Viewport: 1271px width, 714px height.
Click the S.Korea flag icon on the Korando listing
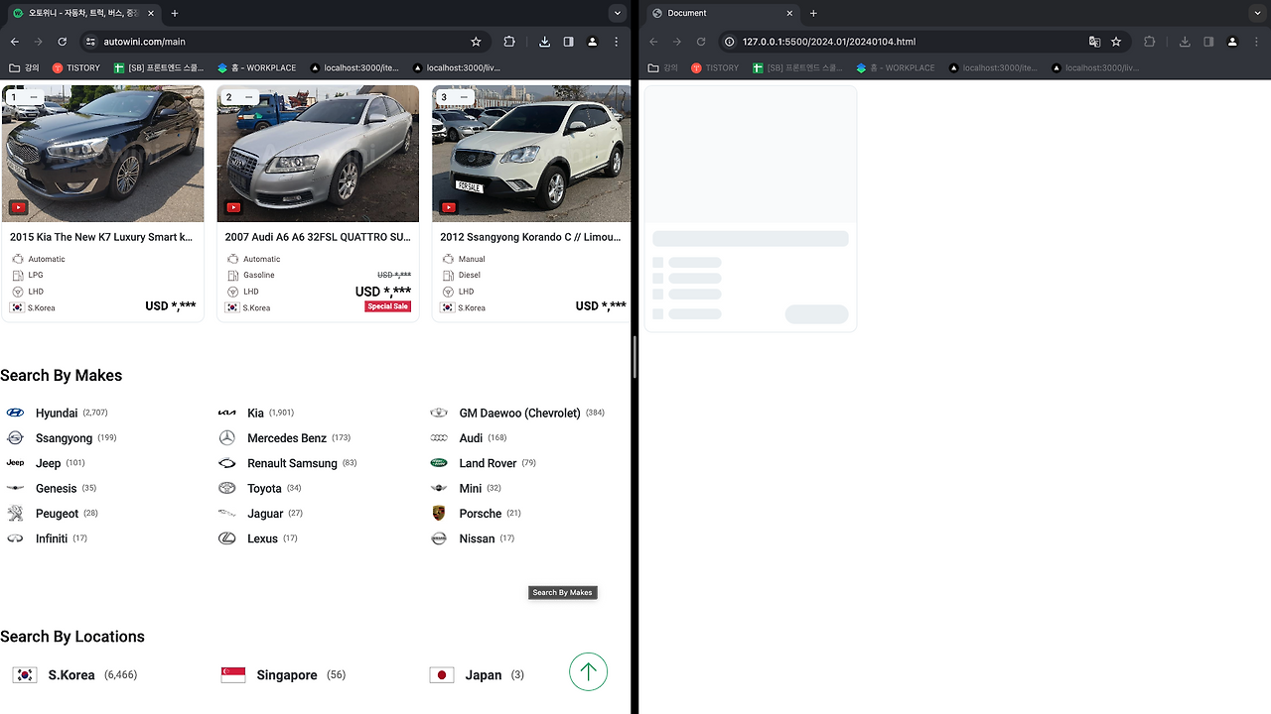pyautogui.click(x=447, y=307)
